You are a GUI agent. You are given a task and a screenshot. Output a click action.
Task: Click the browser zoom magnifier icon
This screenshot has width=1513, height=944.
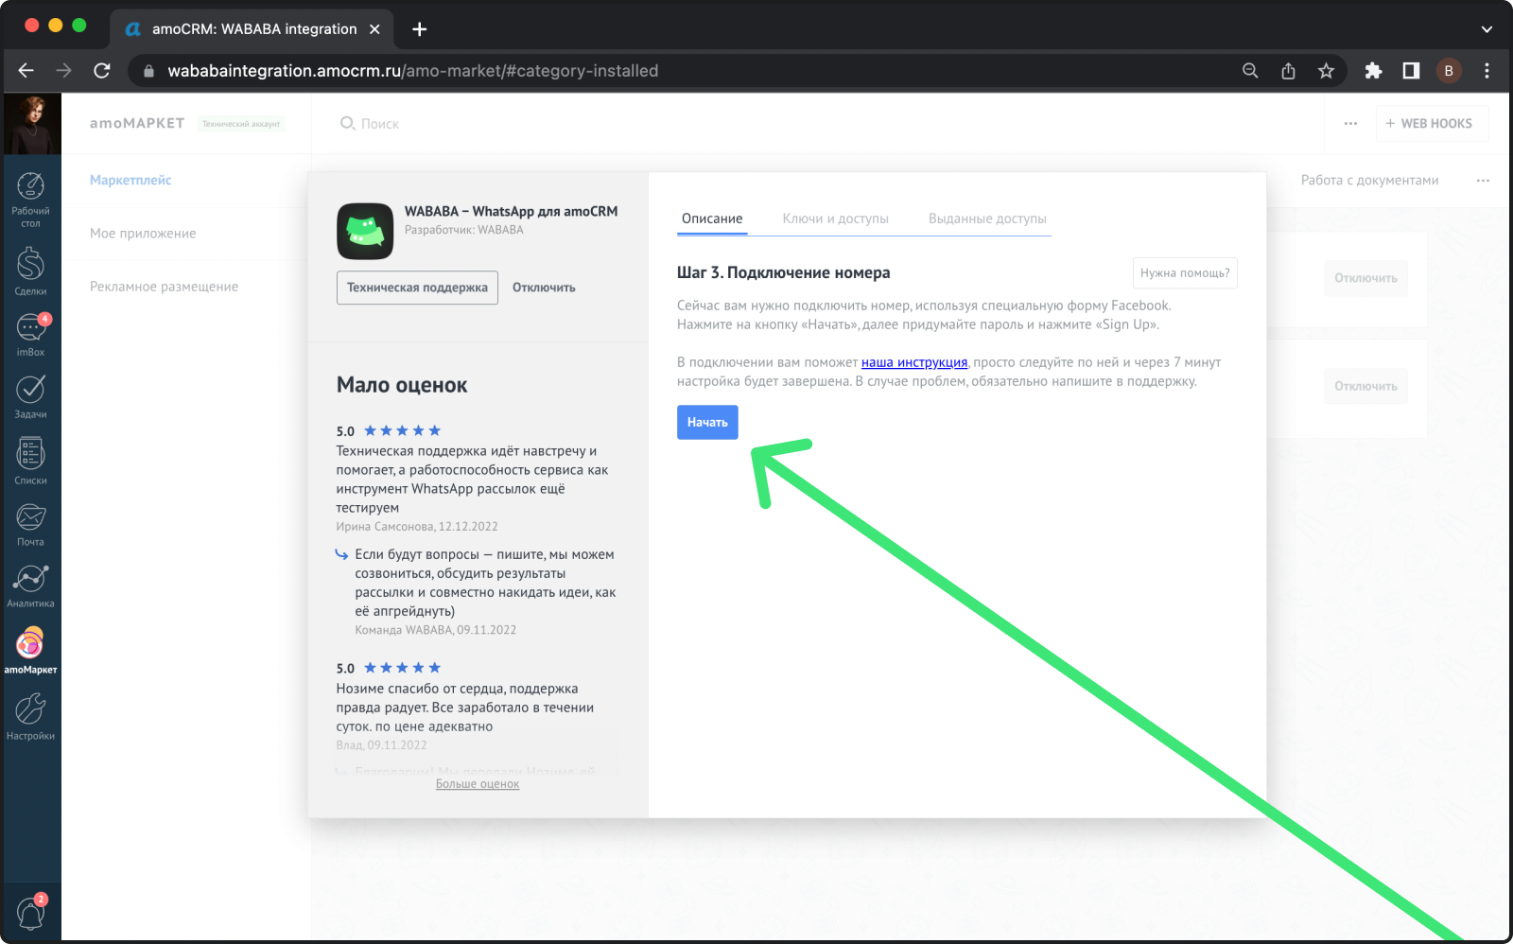coord(1250,71)
